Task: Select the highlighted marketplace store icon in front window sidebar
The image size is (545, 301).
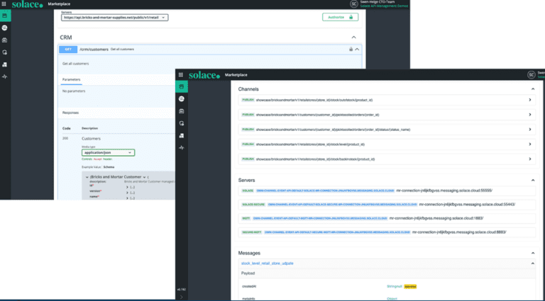Action: click(x=182, y=86)
